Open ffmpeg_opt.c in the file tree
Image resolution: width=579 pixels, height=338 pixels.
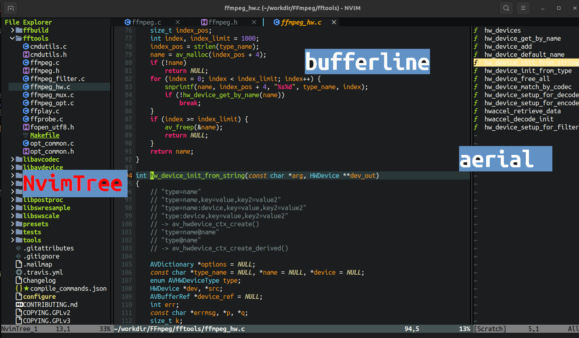[x=52, y=103]
